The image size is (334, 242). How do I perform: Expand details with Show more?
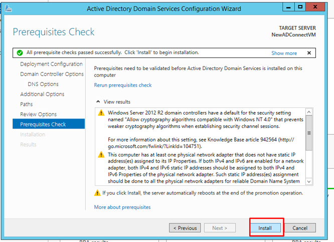[284, 53]
